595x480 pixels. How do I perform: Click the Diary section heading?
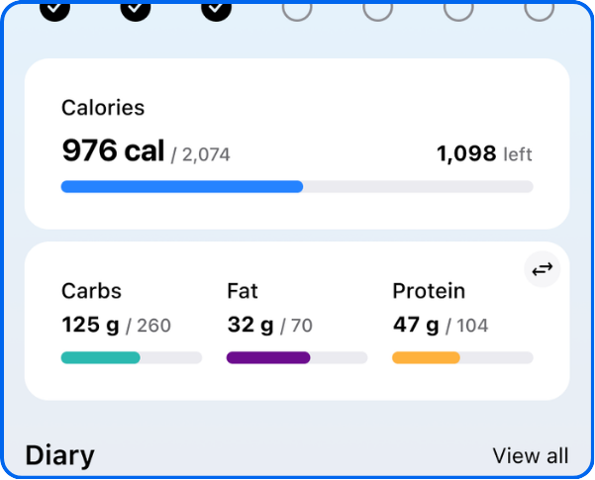coord(60,455)
